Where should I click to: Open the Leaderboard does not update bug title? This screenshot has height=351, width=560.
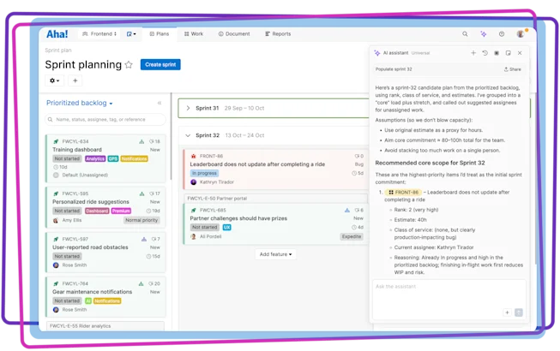257,164
